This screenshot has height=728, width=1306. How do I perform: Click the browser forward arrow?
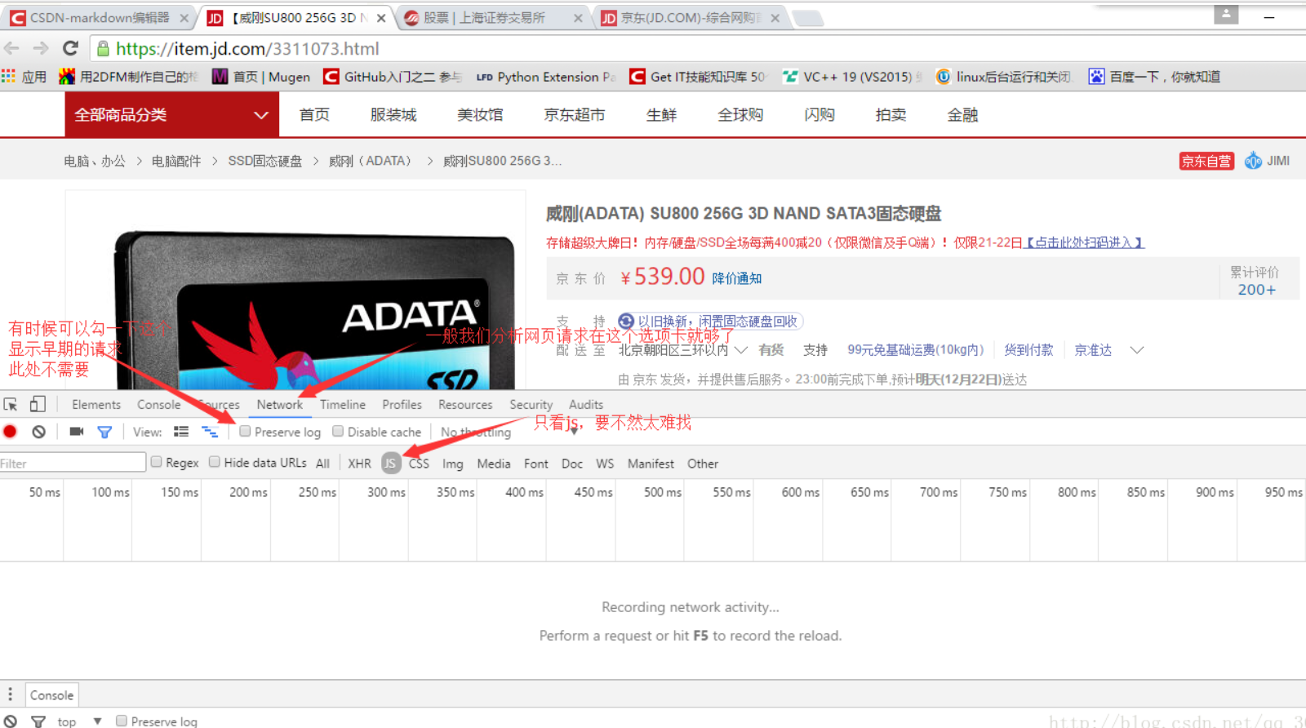41,48
